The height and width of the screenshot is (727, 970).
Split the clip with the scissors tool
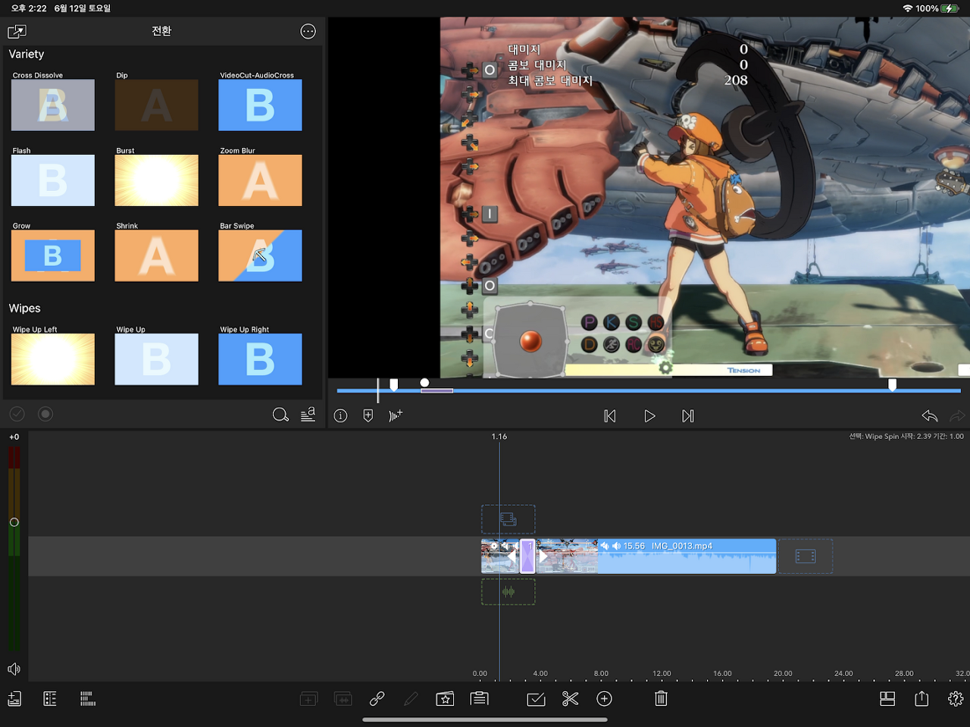(x=570, y=699)
